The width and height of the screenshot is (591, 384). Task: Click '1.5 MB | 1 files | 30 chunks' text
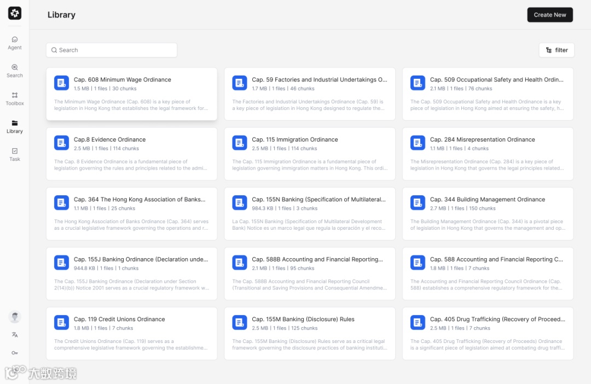click(105, 89)
